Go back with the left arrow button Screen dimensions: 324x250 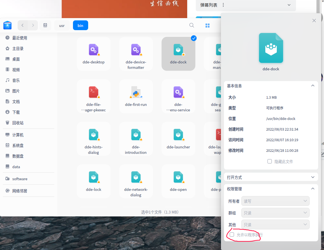(x=23, y=25)
